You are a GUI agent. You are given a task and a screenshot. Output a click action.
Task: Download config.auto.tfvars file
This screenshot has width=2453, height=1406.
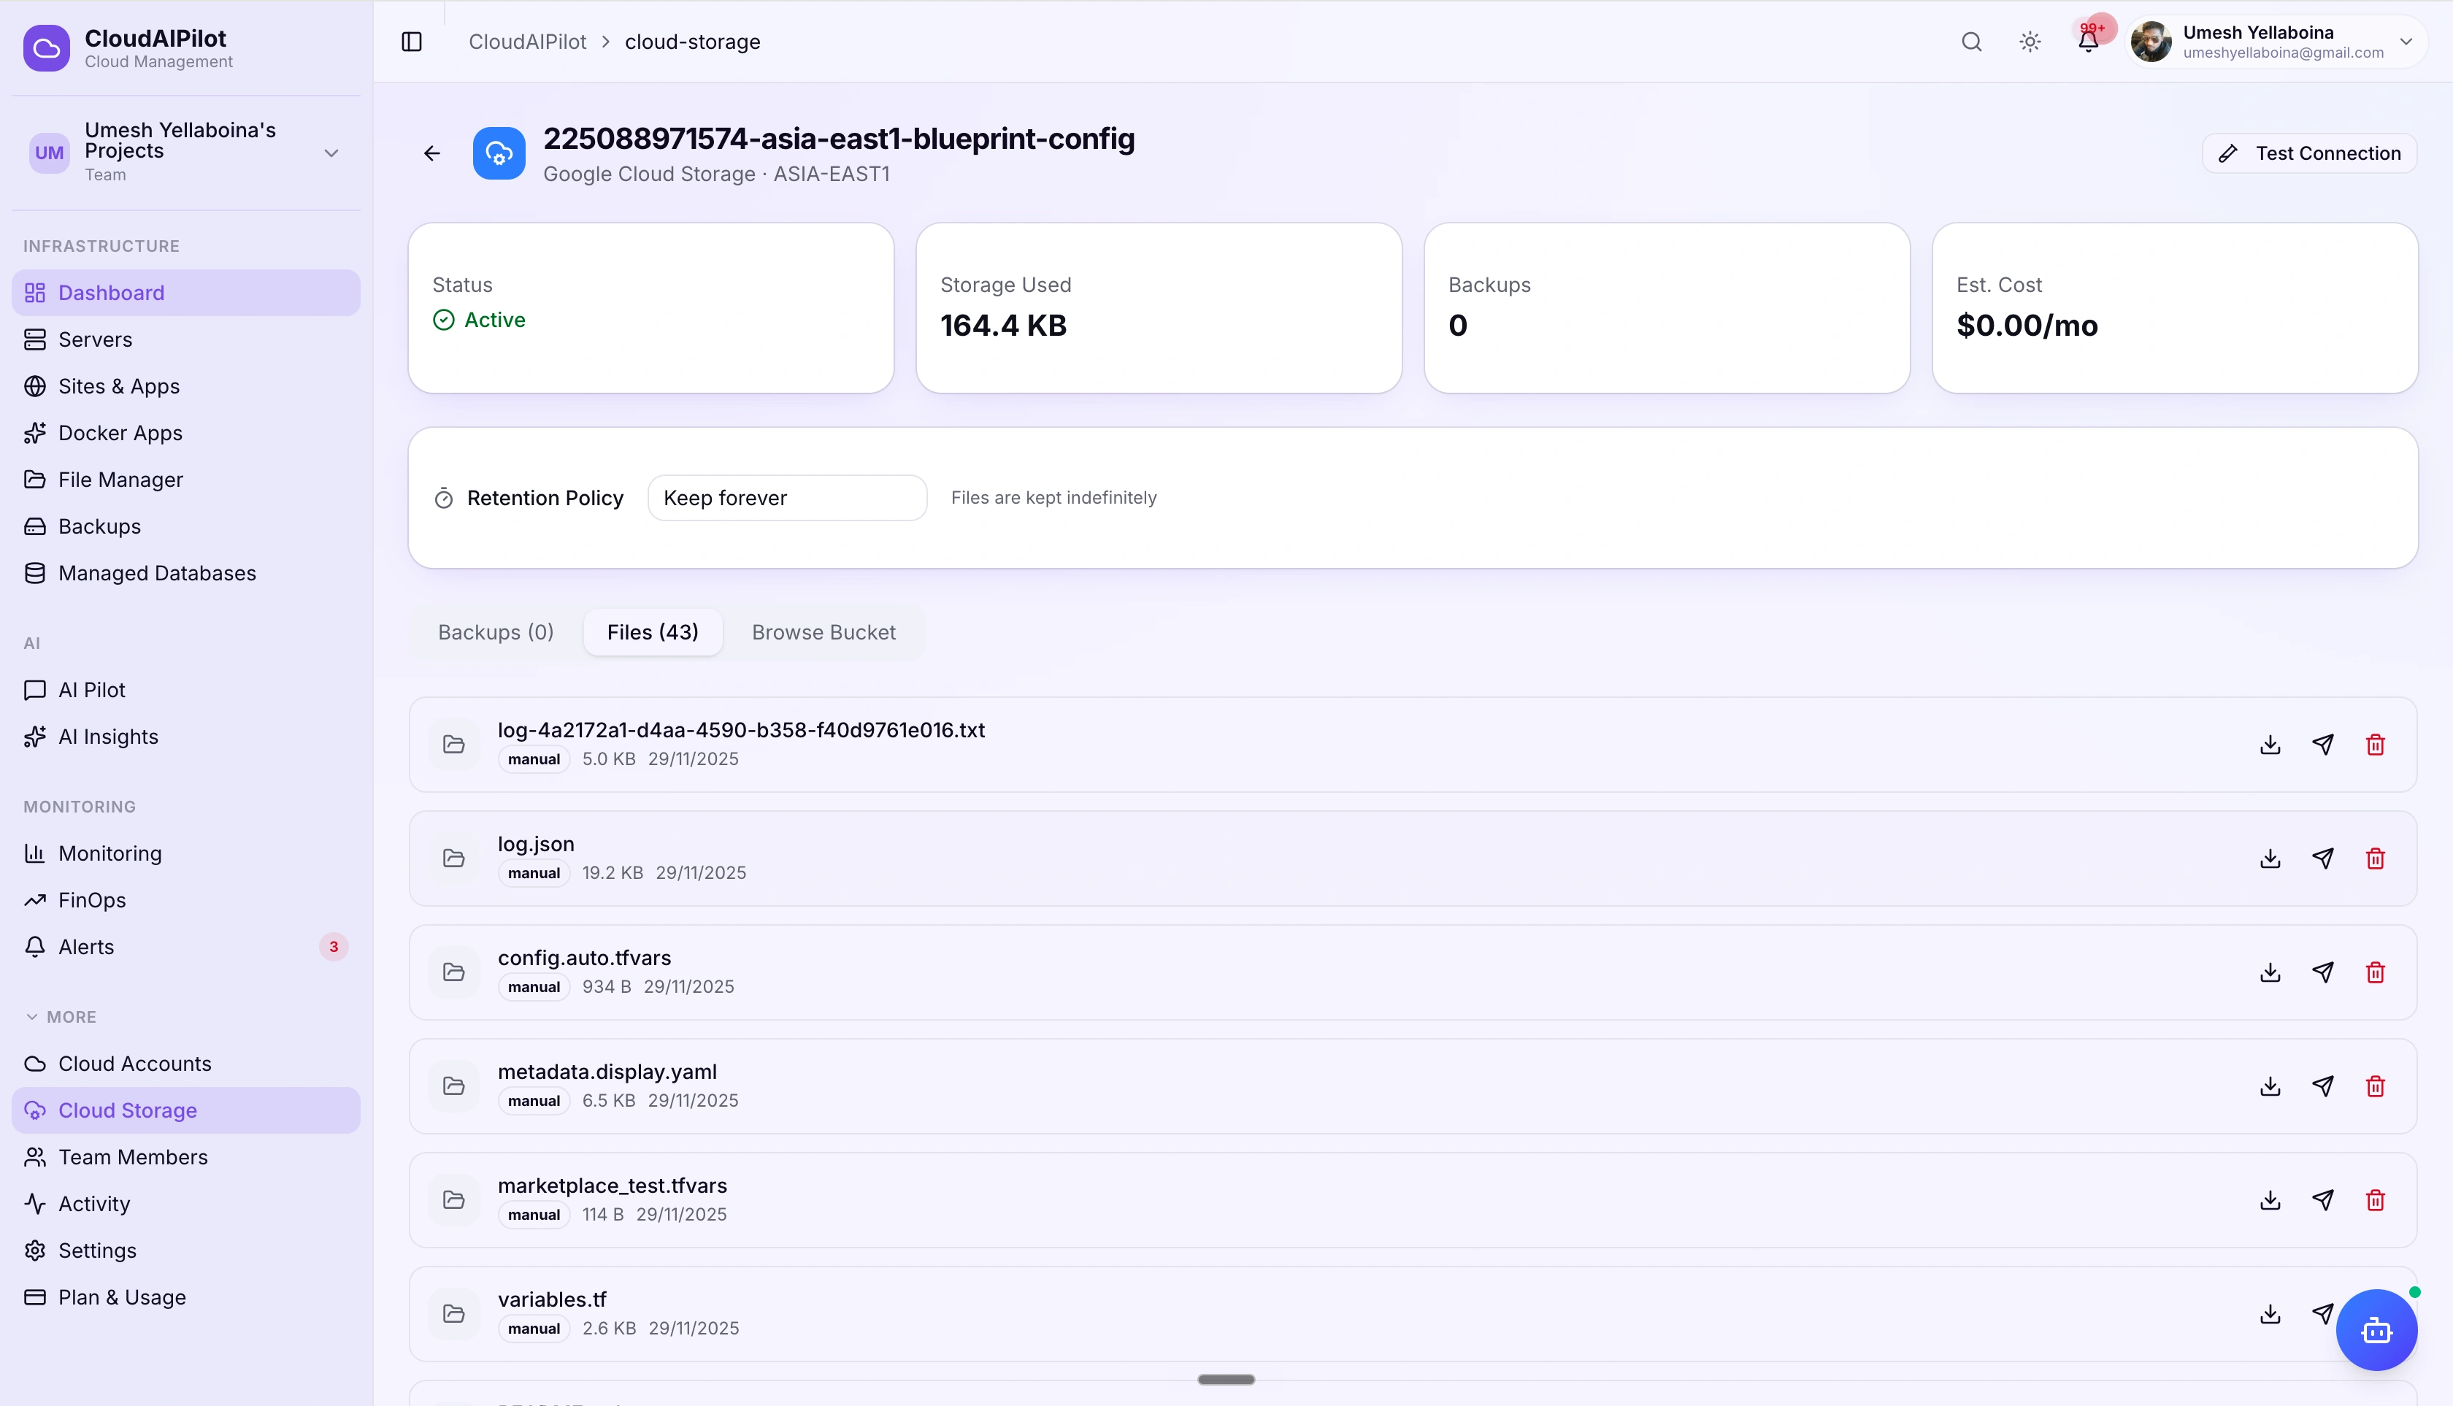[x=2270, y=972]
